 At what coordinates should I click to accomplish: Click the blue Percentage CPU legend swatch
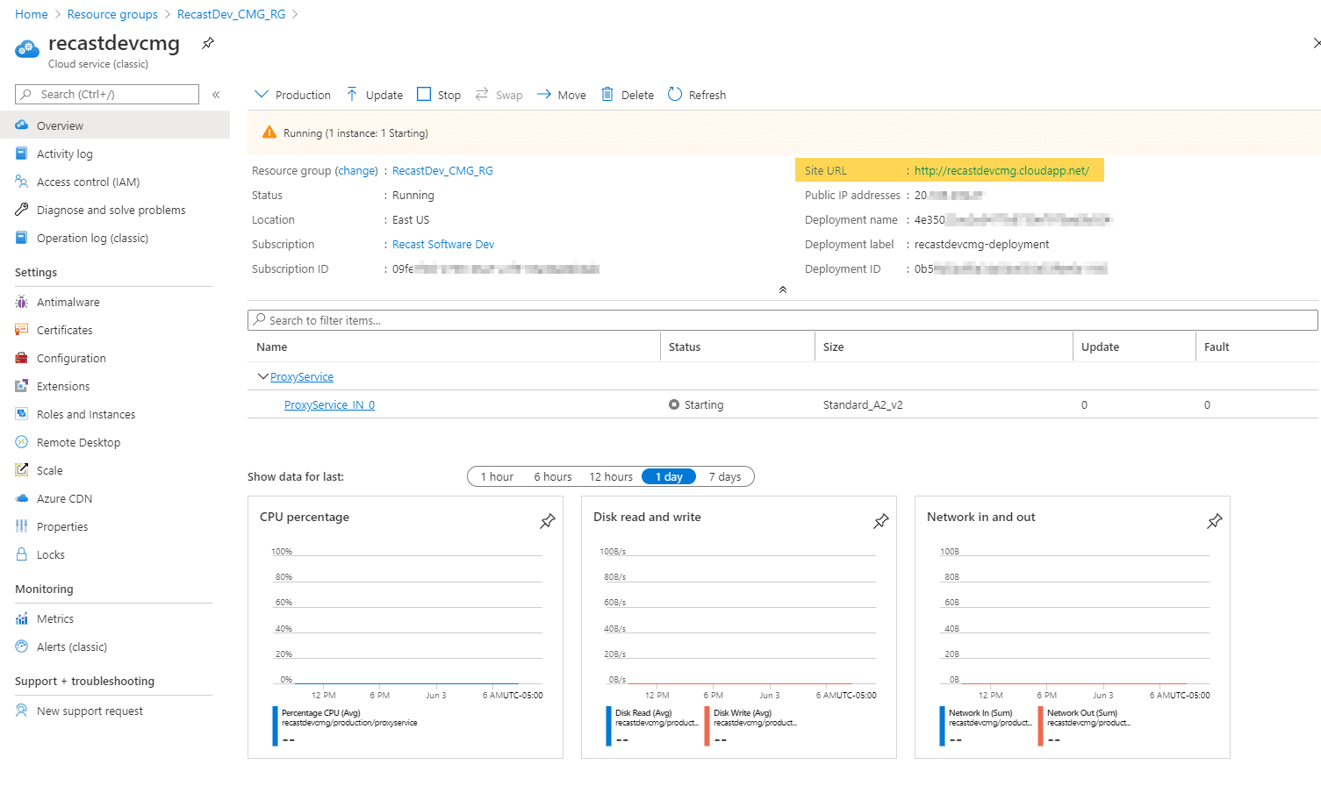[275, 725]
